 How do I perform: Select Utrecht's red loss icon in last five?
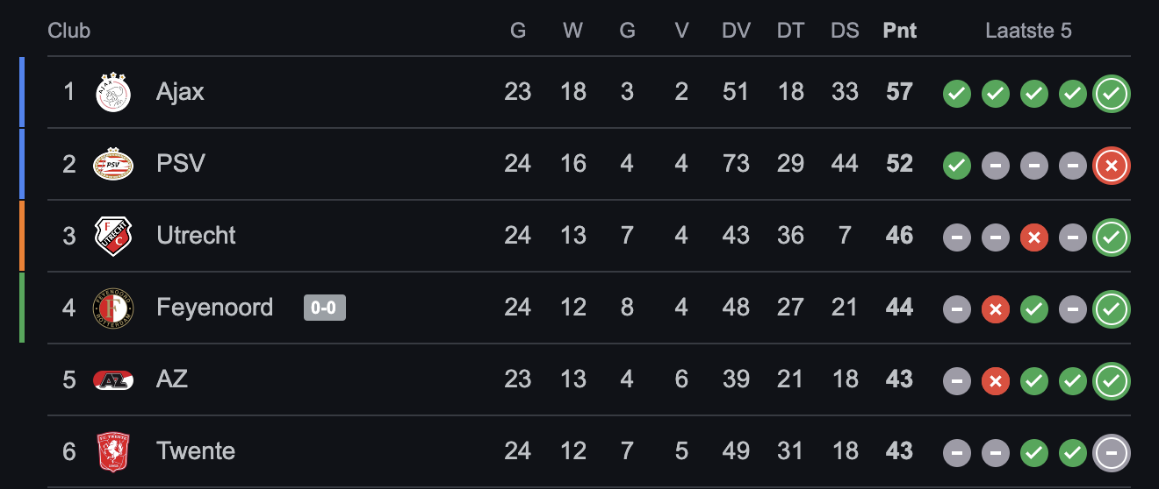[x=1034, y=237]
